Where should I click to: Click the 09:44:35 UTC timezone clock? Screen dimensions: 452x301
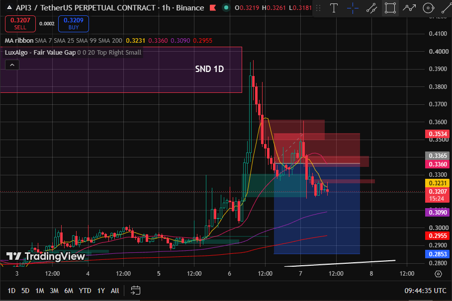(x=425, y=291)
